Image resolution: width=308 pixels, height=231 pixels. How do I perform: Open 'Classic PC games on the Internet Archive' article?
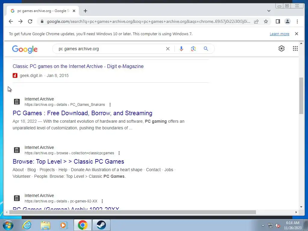coord(78,66)
